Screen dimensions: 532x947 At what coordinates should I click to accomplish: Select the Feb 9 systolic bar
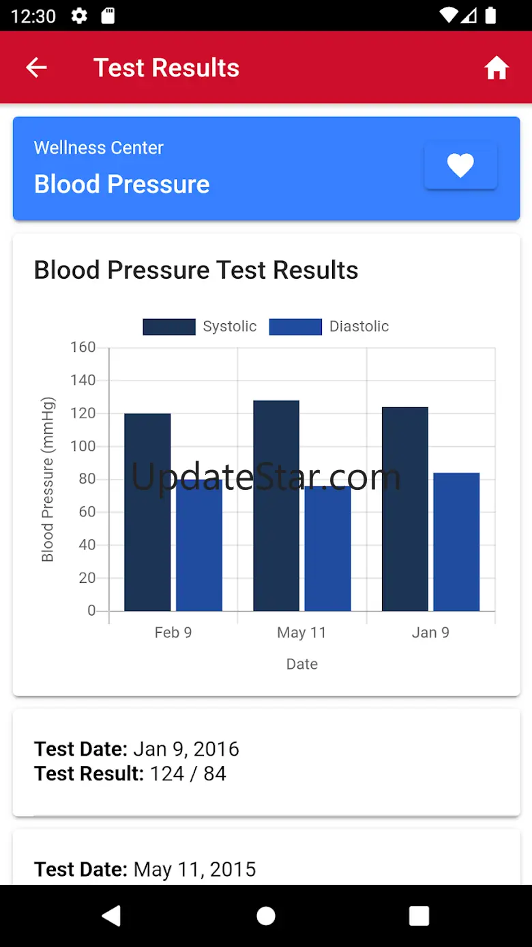coord(147,512)
